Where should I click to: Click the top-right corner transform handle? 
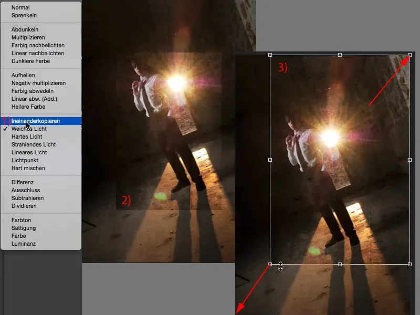410,54
